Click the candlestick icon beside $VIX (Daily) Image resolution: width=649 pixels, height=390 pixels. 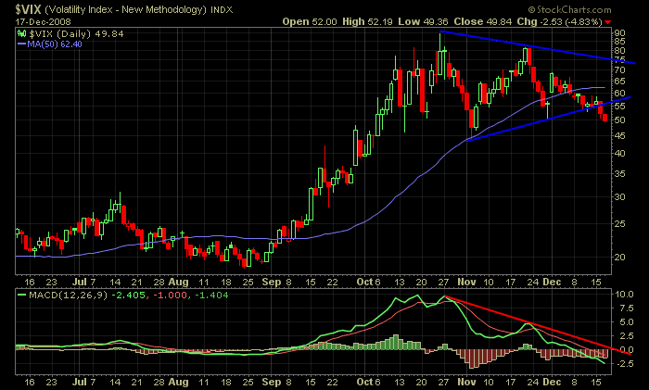coord(21,34)
